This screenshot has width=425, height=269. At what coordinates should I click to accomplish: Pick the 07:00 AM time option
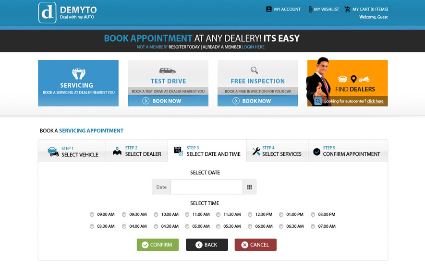[x=313, y=226]
